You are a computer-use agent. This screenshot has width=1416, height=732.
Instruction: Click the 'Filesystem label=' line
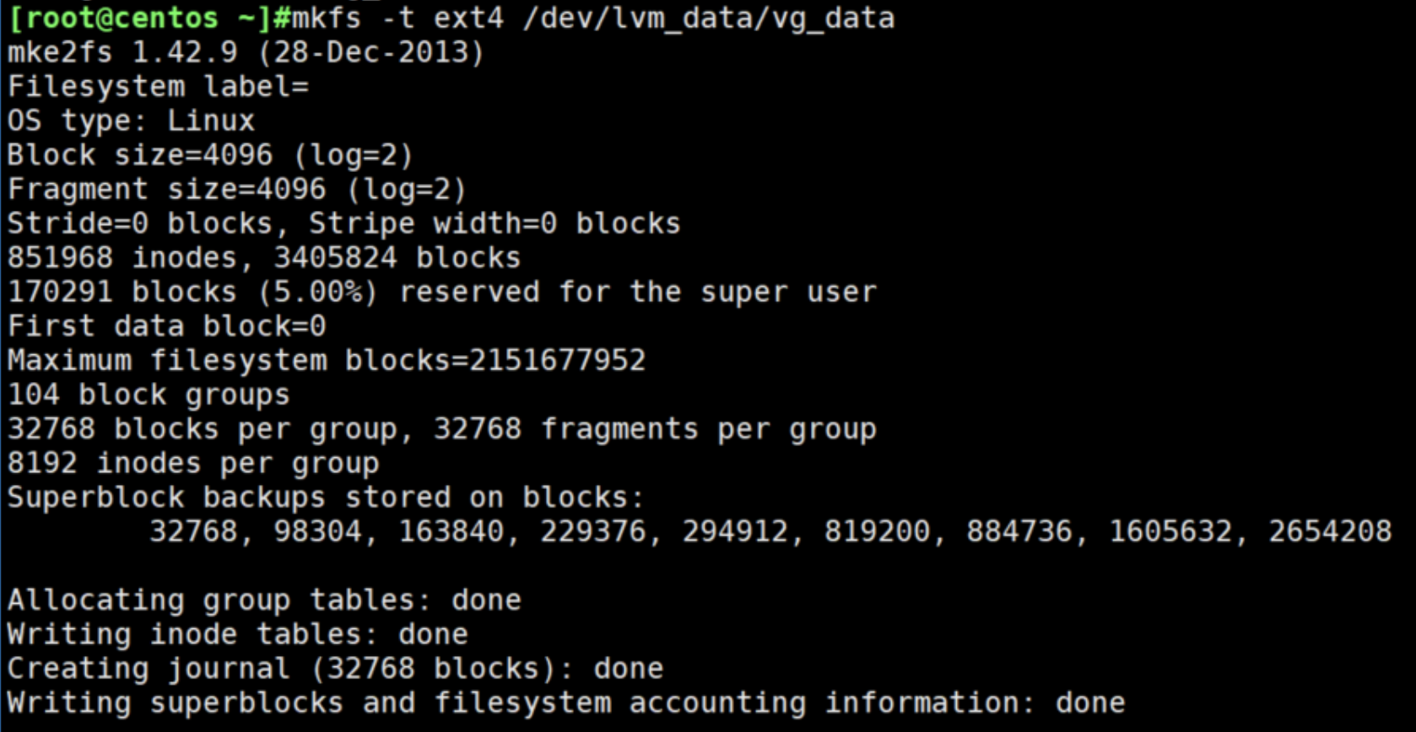point(159,87)
